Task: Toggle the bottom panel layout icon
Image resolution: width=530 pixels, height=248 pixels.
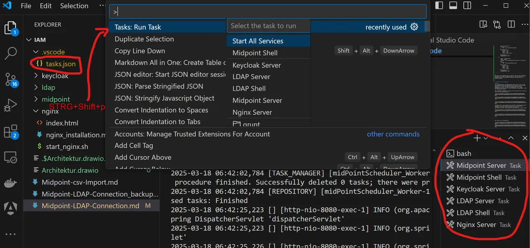Action: click(453, 6)
